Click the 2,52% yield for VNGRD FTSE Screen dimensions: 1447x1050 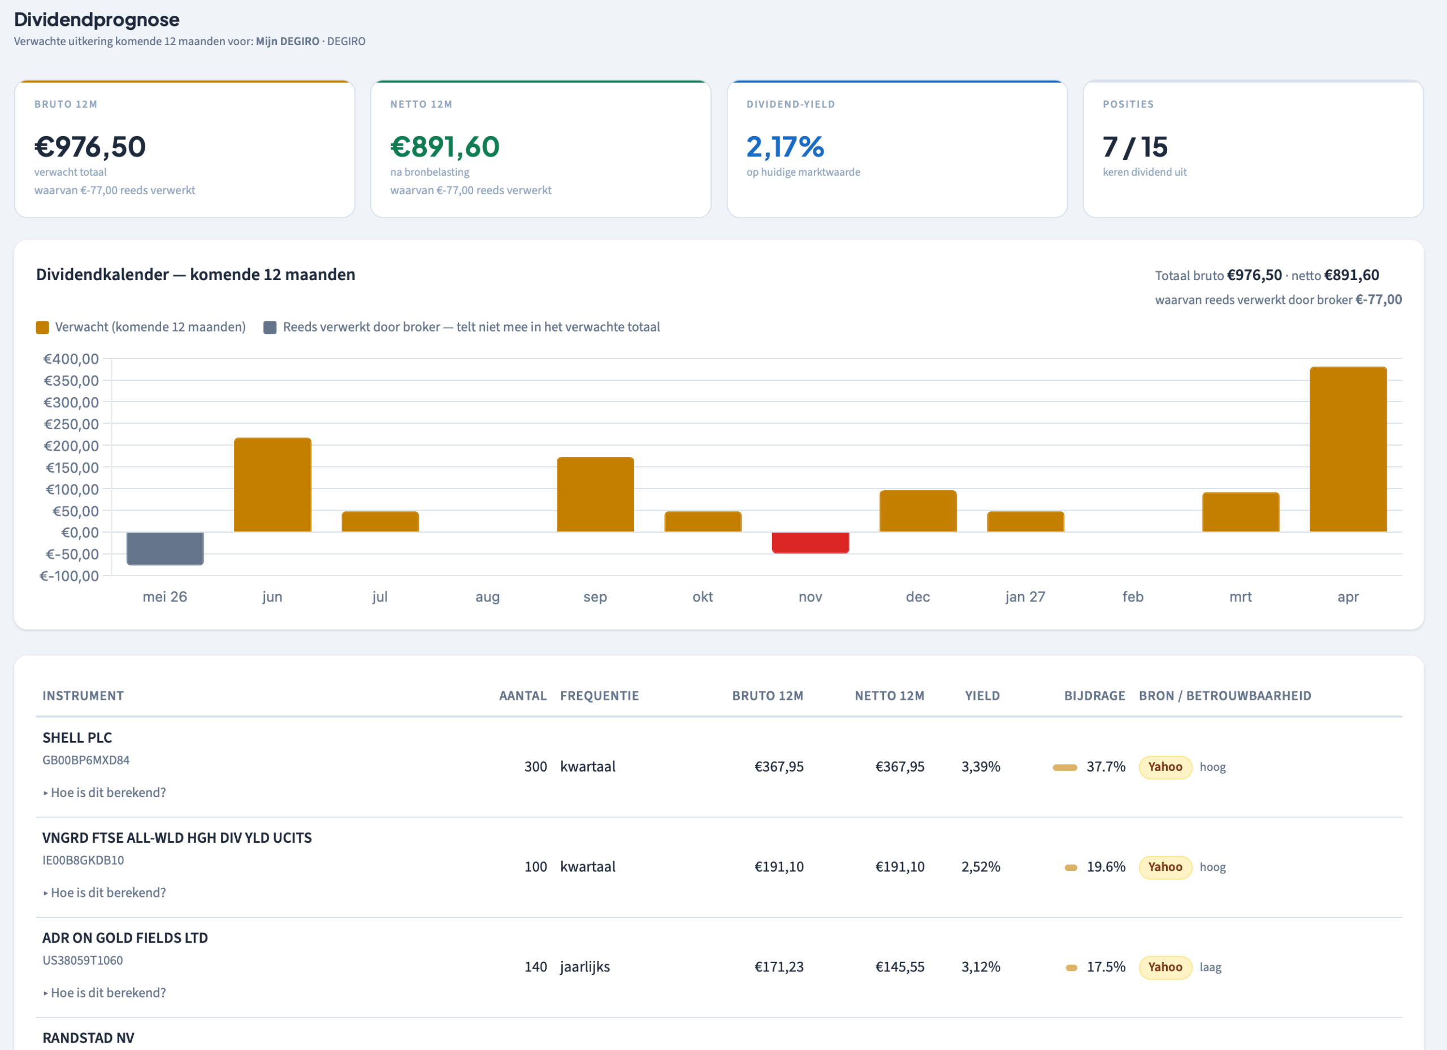(981, 867)
